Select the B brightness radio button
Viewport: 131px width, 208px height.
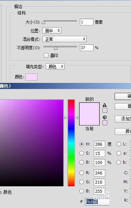(x=82, y=162)
